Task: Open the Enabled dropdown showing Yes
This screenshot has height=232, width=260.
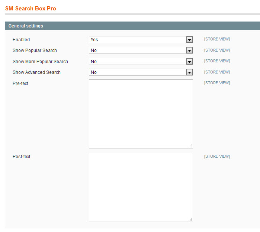Action: click(141, 40)
